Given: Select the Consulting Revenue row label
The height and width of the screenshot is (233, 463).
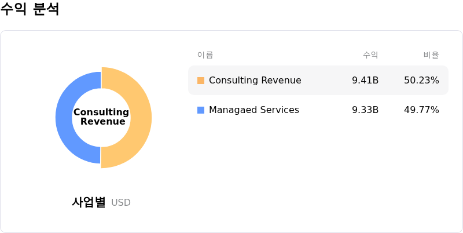Looking at the screenshot, I should pos(255,81).
